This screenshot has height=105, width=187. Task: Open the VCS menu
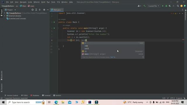pos(58,2)
